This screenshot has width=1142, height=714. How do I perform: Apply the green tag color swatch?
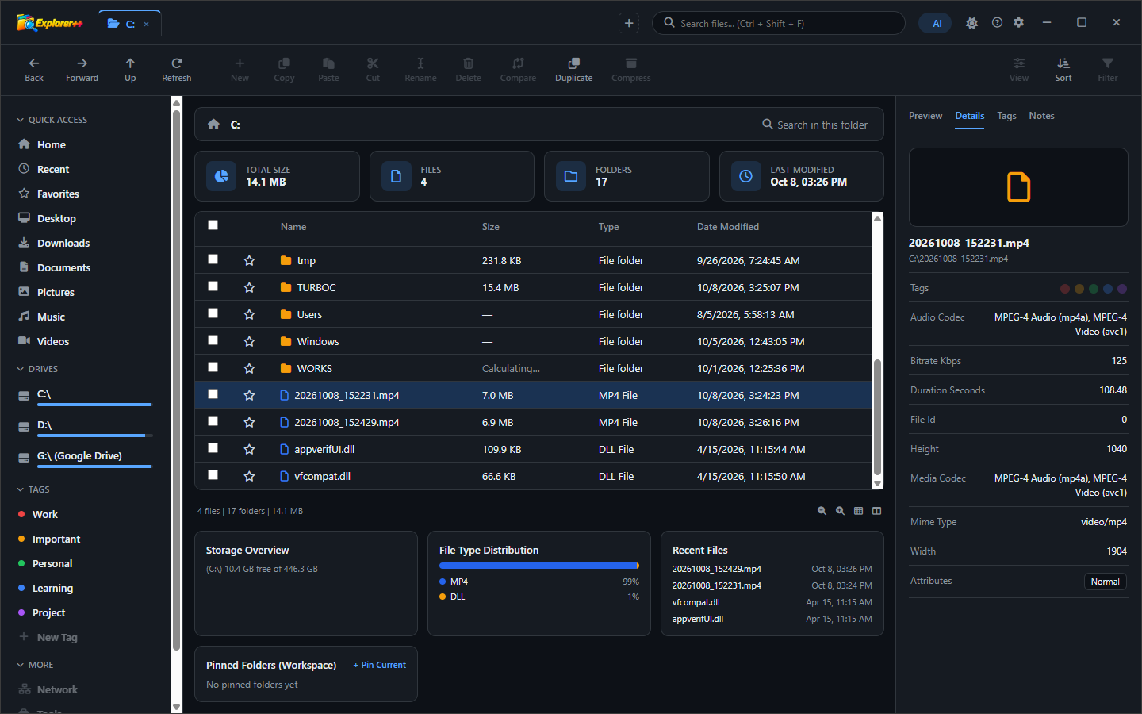pyautogui.click(x=1094, y=289)
